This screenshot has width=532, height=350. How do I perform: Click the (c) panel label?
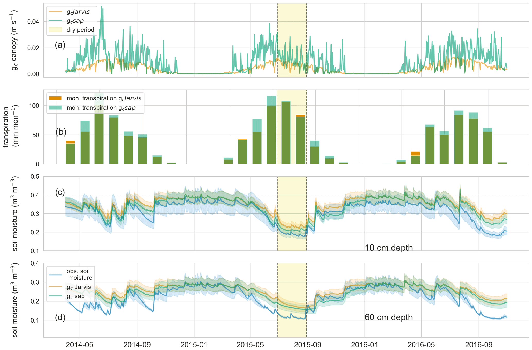point(60,192)
